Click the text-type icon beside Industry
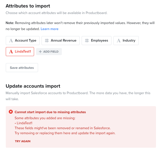 119,41
